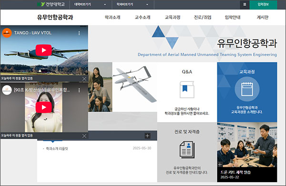The image size is (286, 186).
Task: Close the second video popup with X
Action: (x=84, y=136)
